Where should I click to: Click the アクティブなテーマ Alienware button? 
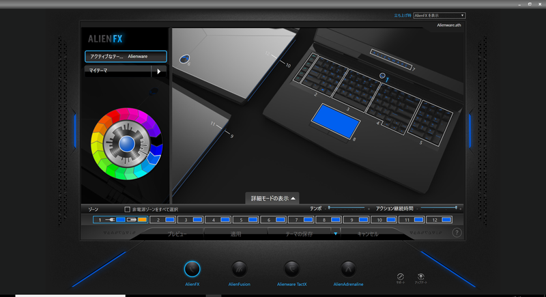click(x=126, y=57)
